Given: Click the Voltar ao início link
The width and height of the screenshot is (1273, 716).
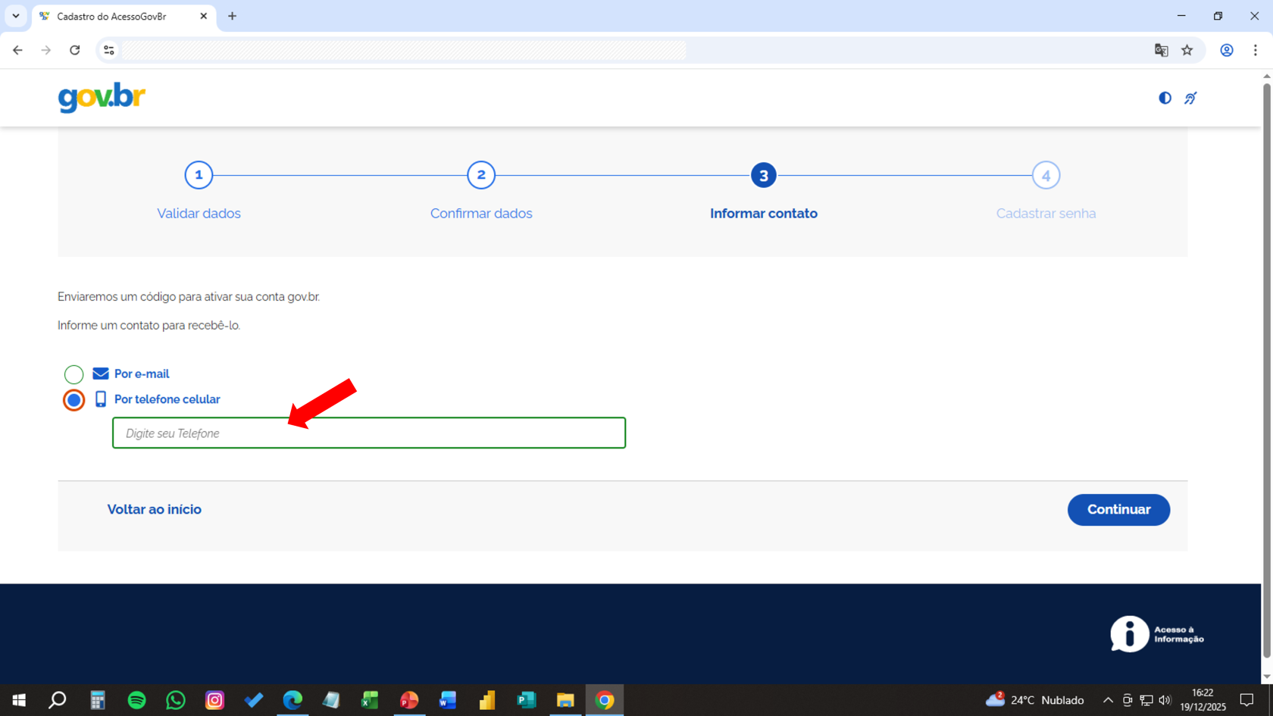Looking at the screenshot, I should click(x=154, y=509).
